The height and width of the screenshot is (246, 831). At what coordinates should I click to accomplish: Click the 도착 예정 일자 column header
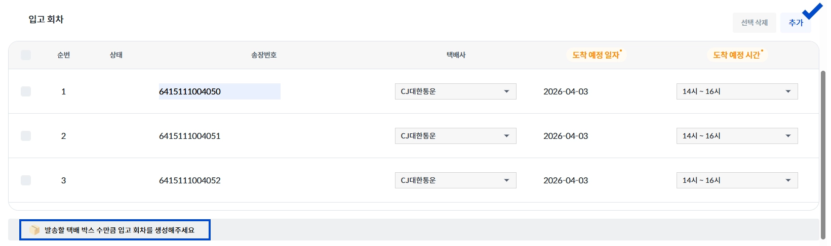596,55
